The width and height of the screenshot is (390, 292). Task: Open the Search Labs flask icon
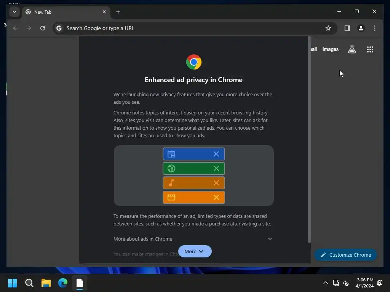352,49
